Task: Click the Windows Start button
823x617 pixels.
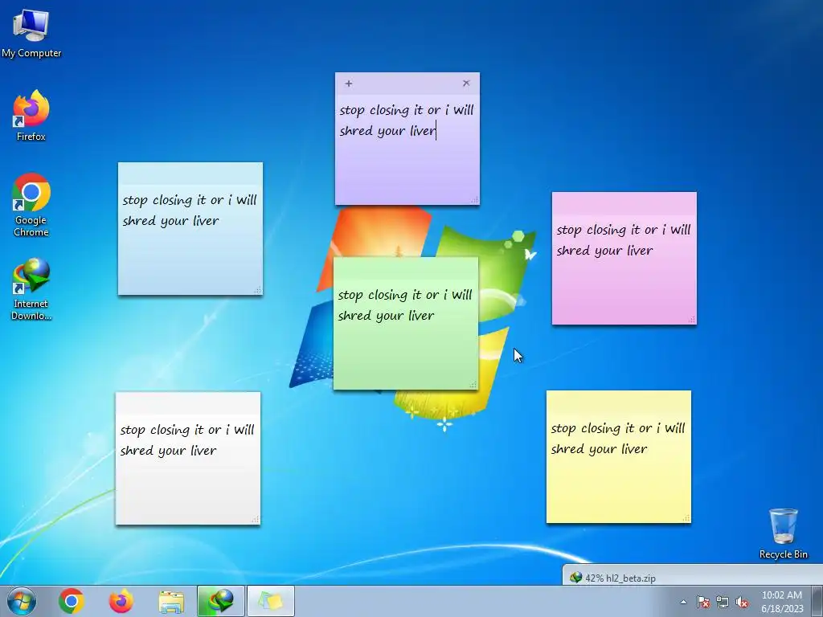Action: click(x=22, y=601)
